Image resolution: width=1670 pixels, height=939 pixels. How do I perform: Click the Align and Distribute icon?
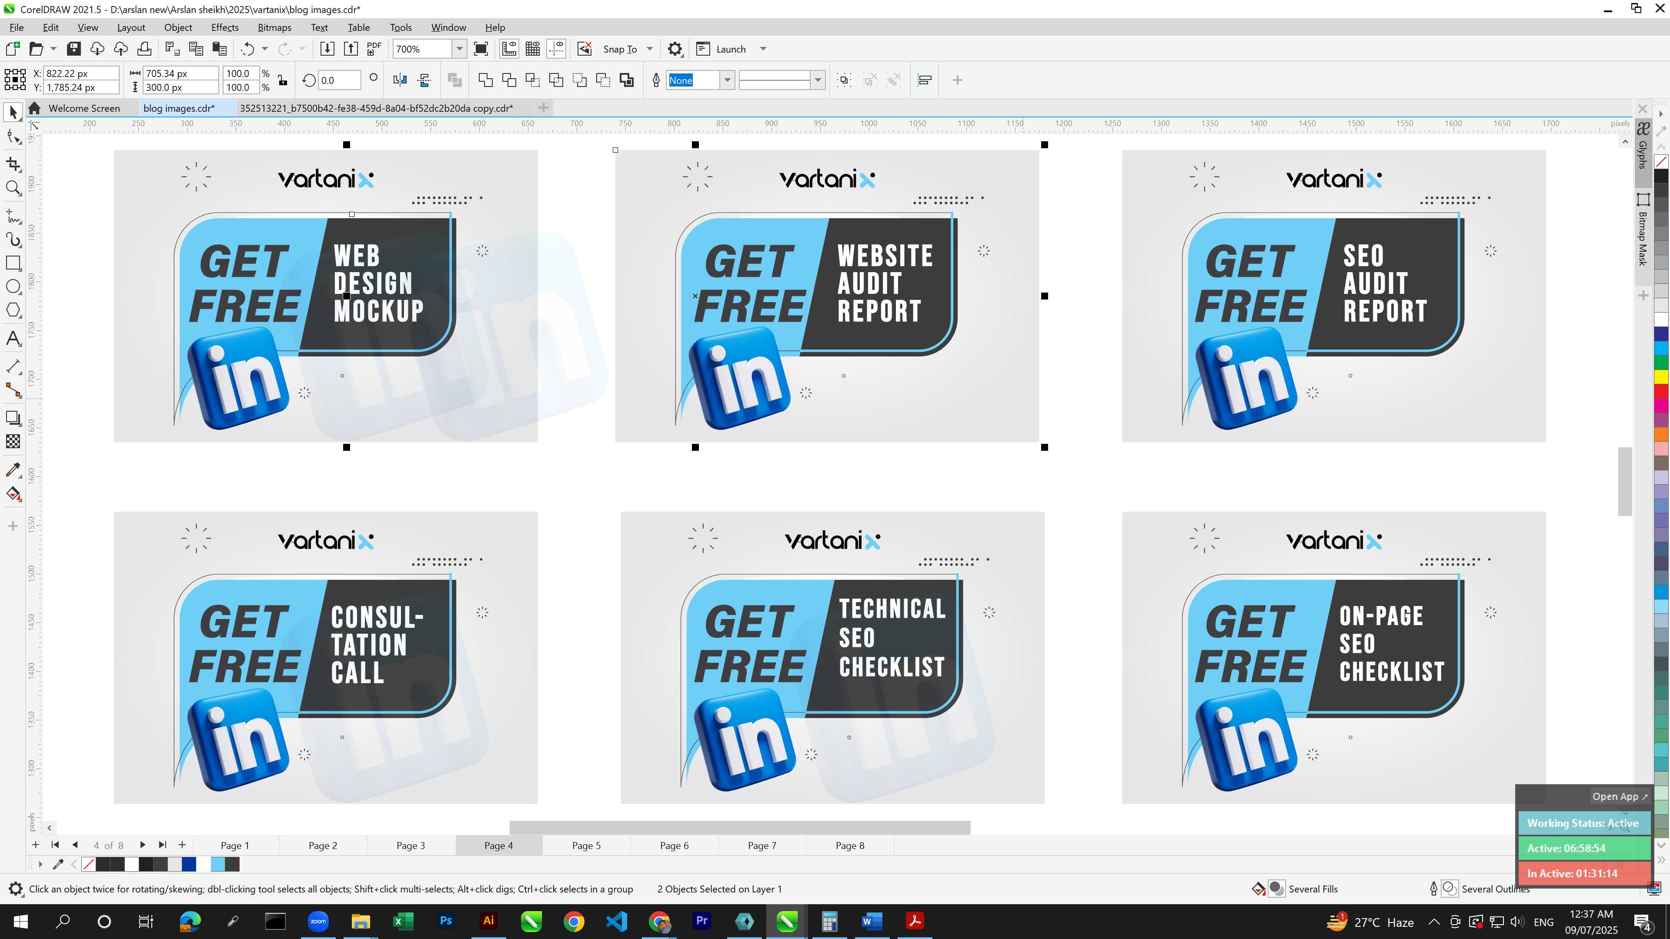(x=925, y=80)
